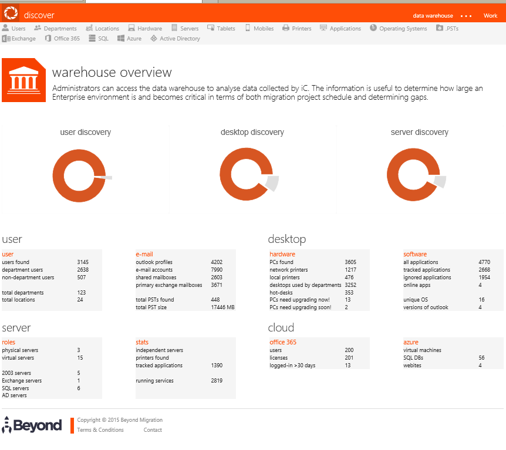Viewport: 506px width, 450px height.
Task: Open the orange office 365 section heading
Action: coord(283,342)
